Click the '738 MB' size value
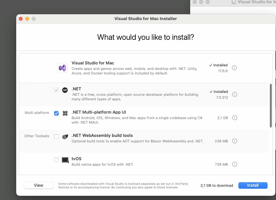This screenshot has width=276, height=200. (221, 164)
